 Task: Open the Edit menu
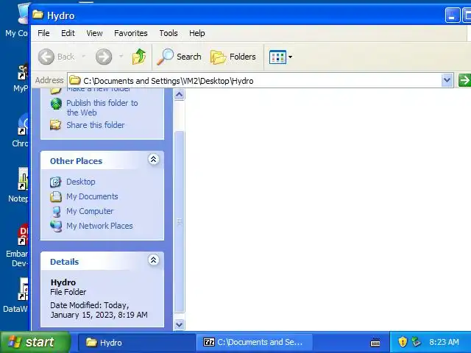click(68, 33)
